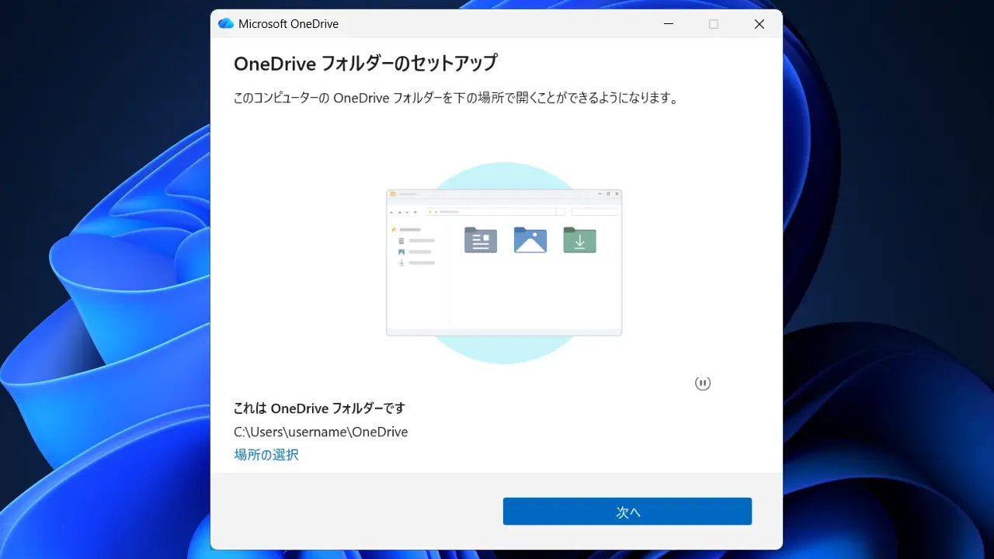The width and height of the screenshot is (994, 559).
Task: Click the small picture icon in illustration sidebar
Action: [x=401, y=252]
